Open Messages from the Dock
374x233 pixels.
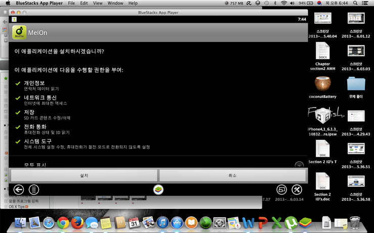(x=91, y=223)
